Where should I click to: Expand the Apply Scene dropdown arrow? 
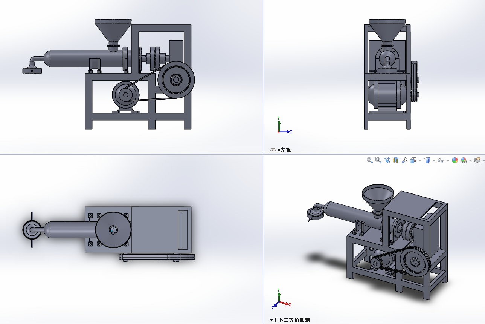(470, 161)
